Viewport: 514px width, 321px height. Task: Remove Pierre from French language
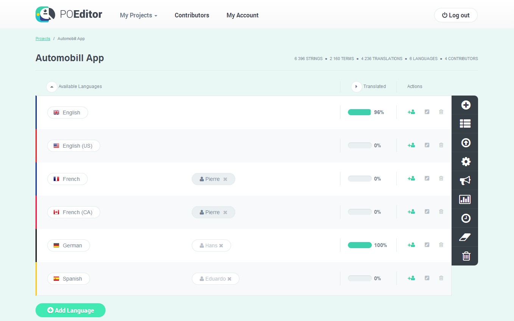click(225, 179)
